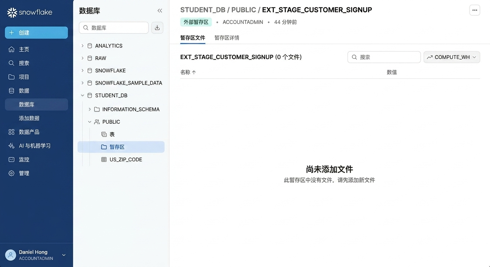
Task: Click the 创建 create button
Action: pyautogui.click(x=36, y=33)
